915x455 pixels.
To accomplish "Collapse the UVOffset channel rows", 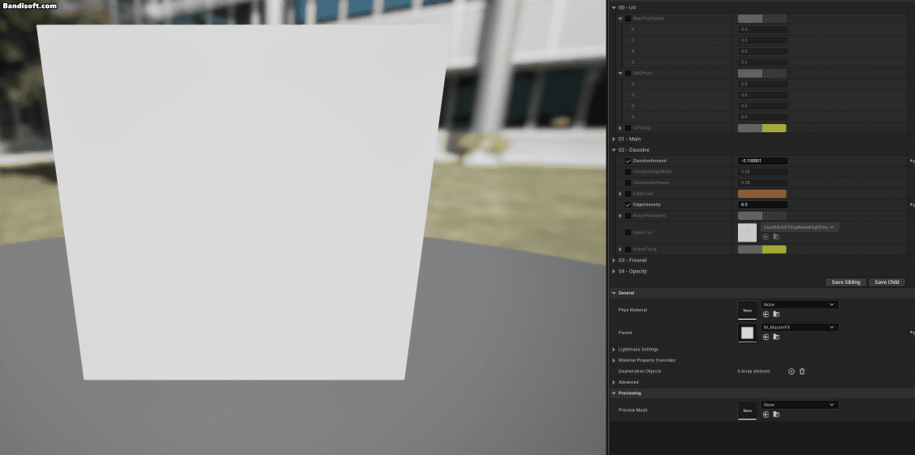I will tap(620, 74).
